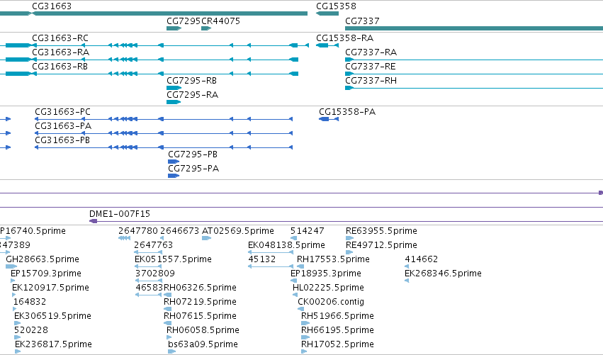Select the 164832 feature label

[30, 303]
